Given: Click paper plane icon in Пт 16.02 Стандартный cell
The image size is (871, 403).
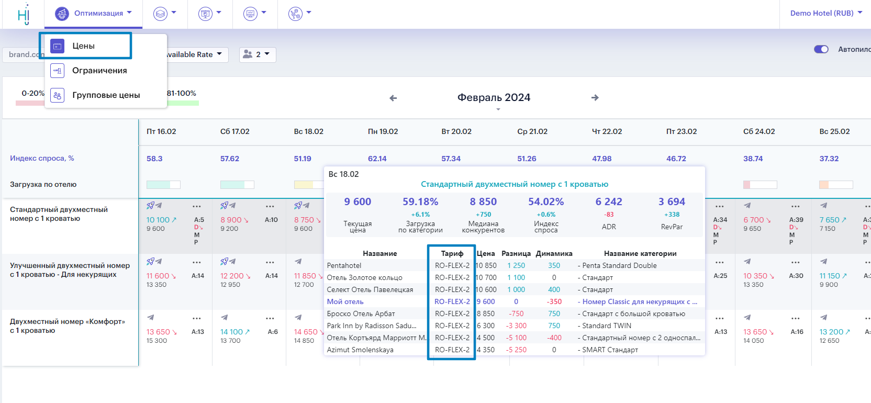Looking at the screenshot, I should (159, 206).
